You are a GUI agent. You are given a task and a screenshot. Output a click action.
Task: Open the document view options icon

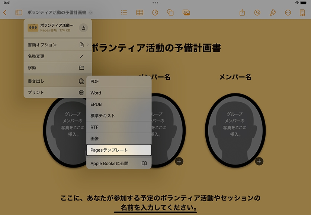coord(302,13)
